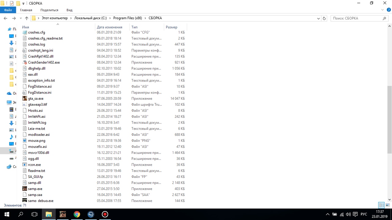Open the headset icon app in taskbar
Screen dimensions: 392x220
pos(91,214)
